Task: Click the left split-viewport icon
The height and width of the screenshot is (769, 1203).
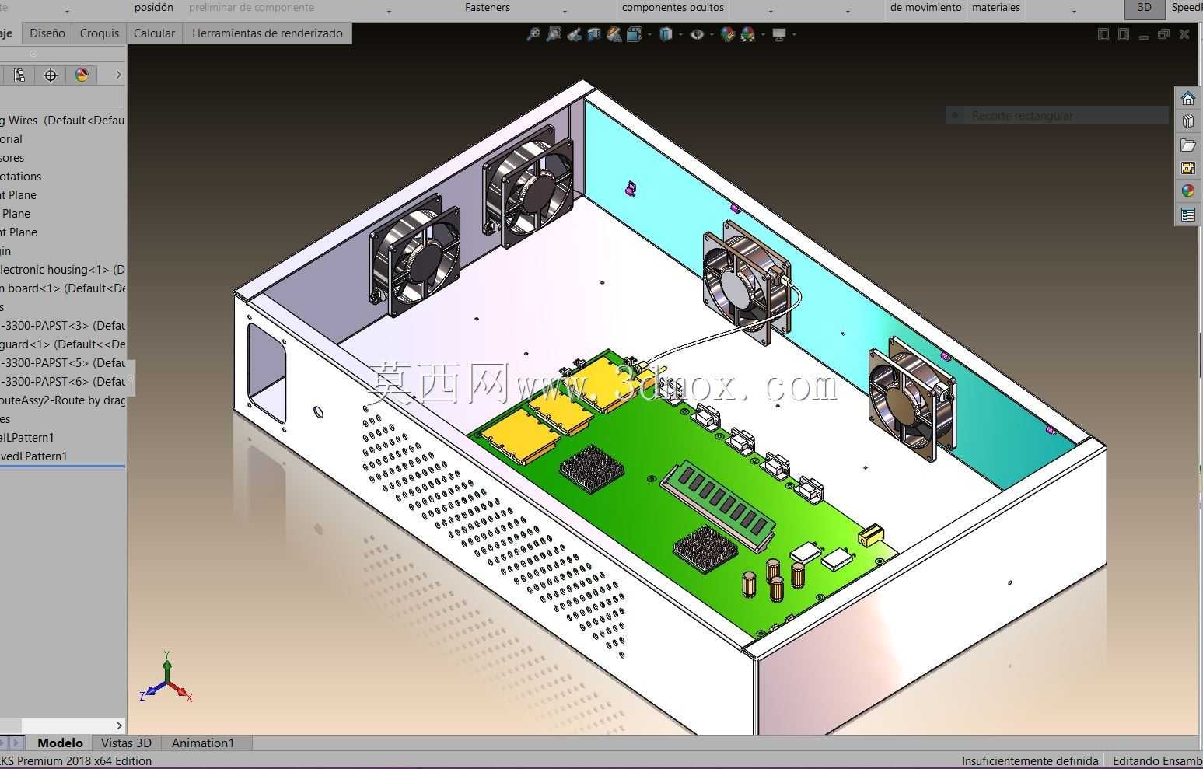Action: 1103,34
